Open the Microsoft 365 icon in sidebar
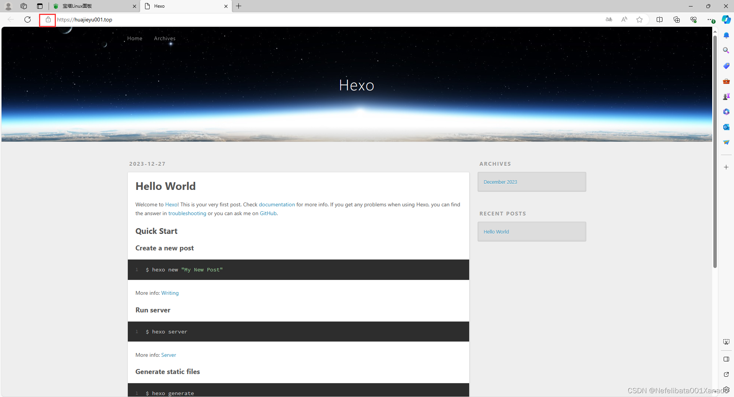 (726, 112)
